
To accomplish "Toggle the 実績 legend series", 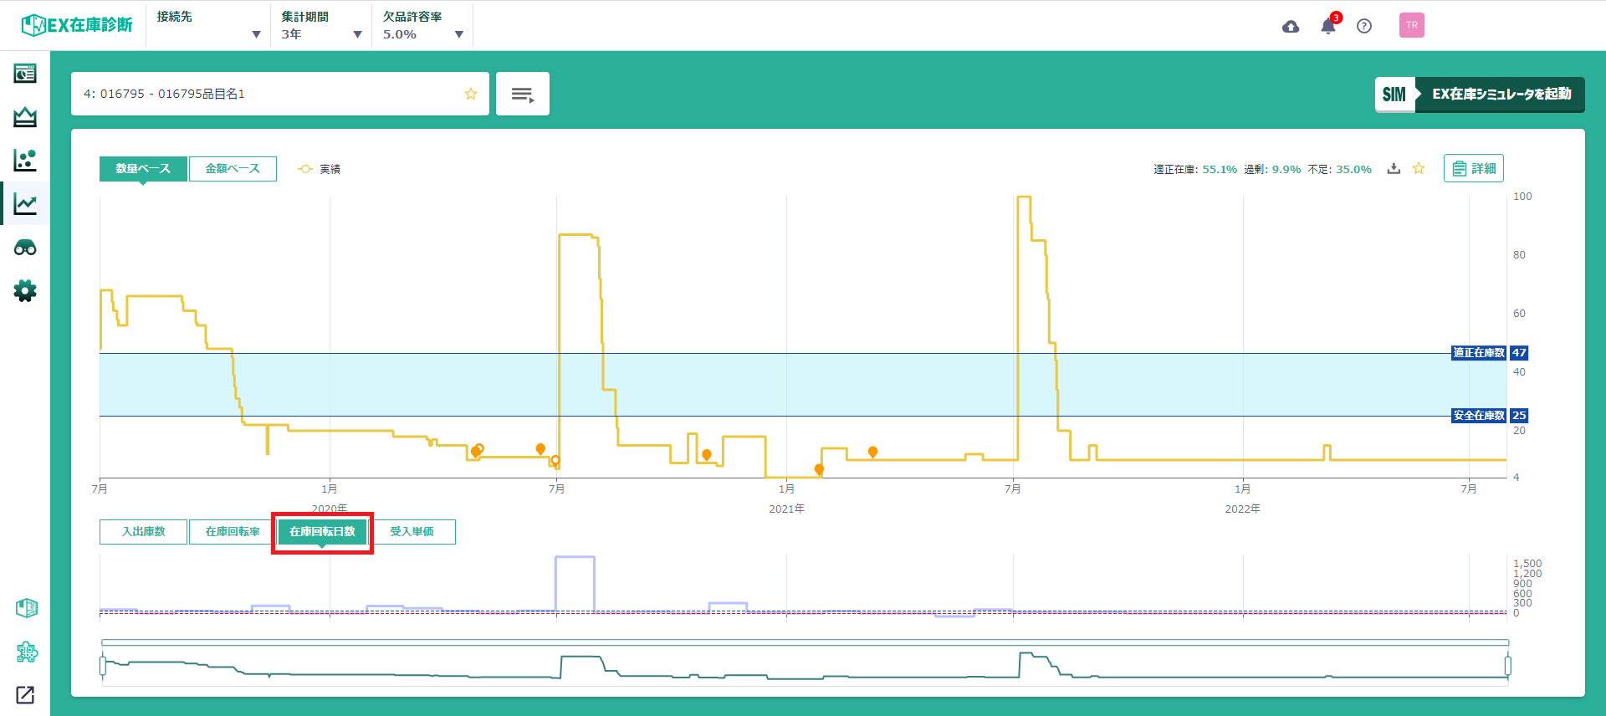I will [320, 169].
